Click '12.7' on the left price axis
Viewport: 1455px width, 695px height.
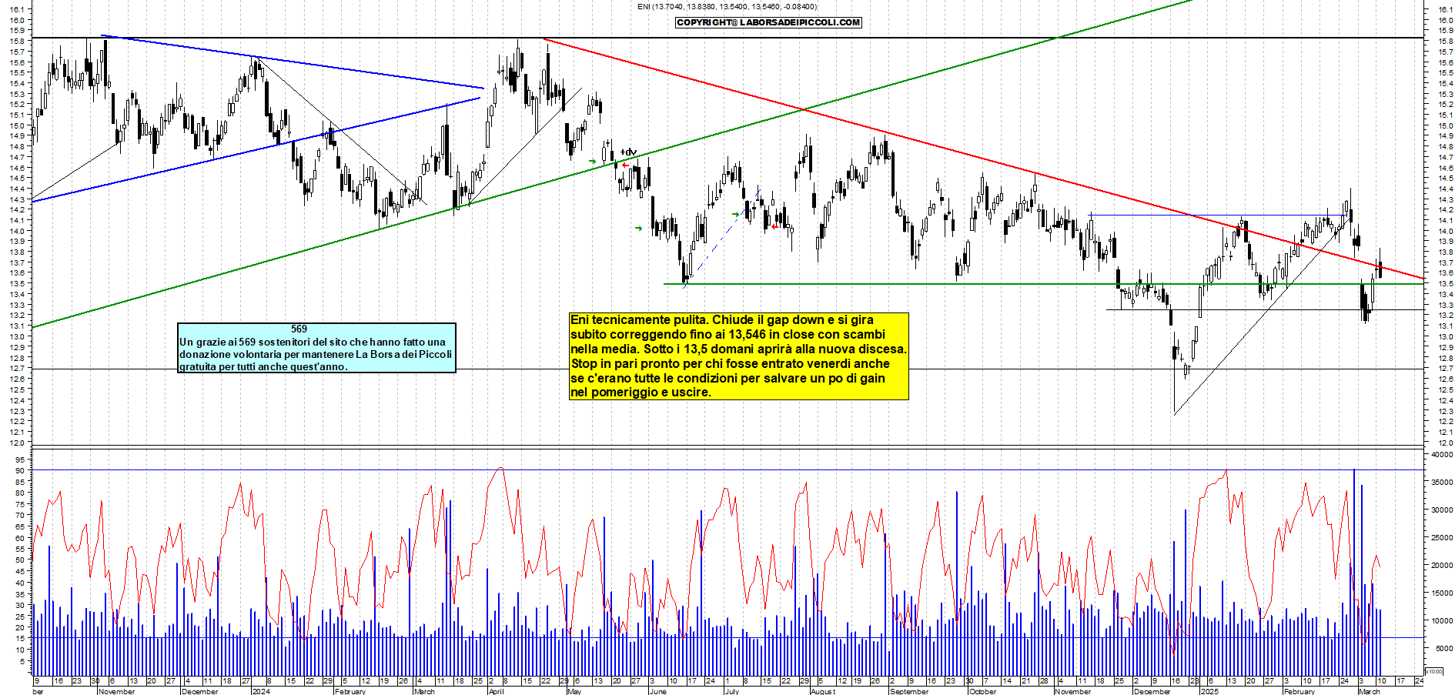point(18,369)
